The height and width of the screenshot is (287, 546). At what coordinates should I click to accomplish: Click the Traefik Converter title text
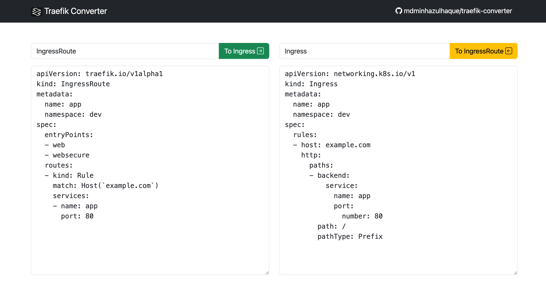click(75, 11)
